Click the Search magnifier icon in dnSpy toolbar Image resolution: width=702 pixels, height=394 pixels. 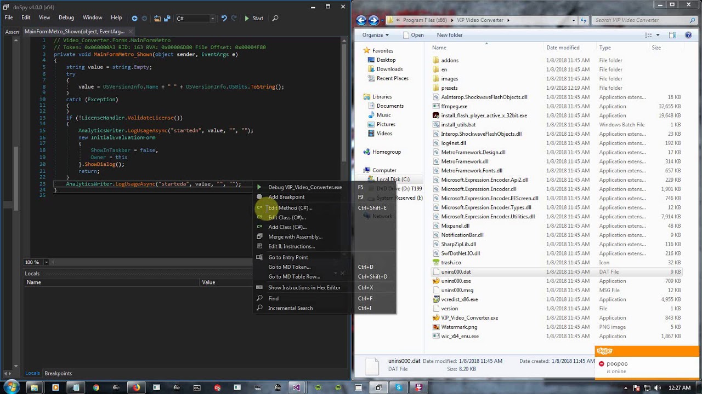click(x=275, y=18)
